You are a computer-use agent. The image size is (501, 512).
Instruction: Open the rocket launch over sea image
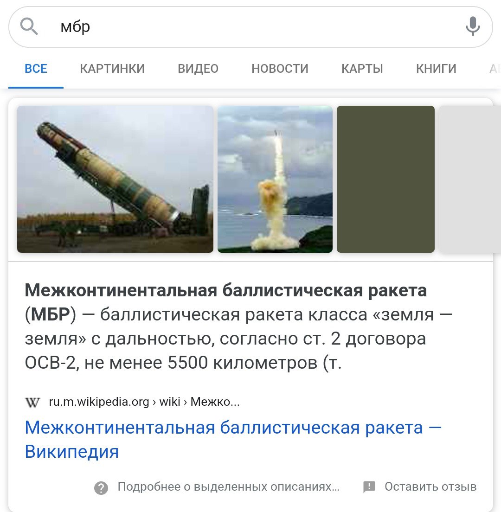[275, 179]
